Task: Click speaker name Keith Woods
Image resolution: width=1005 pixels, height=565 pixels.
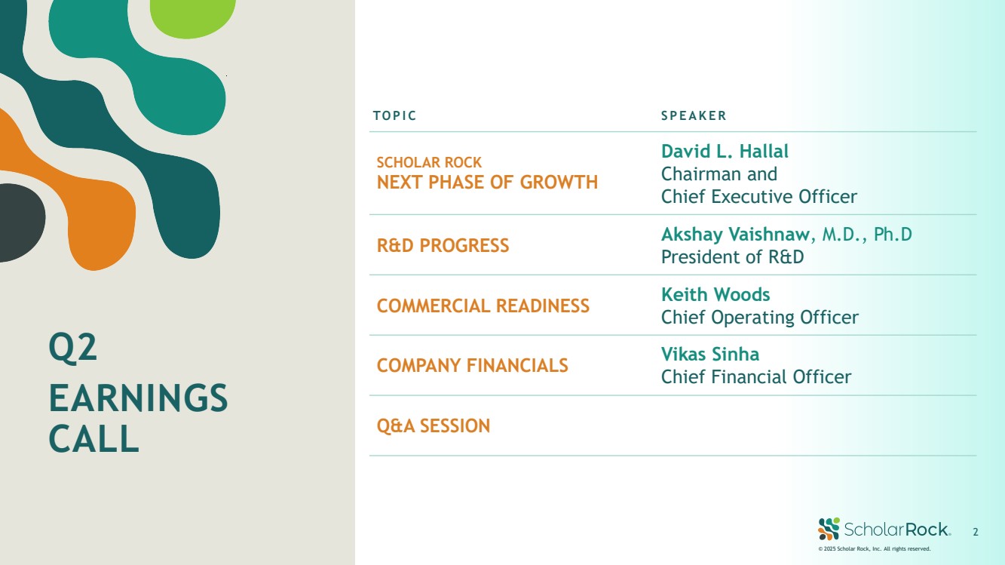Action: pos(715,294)
